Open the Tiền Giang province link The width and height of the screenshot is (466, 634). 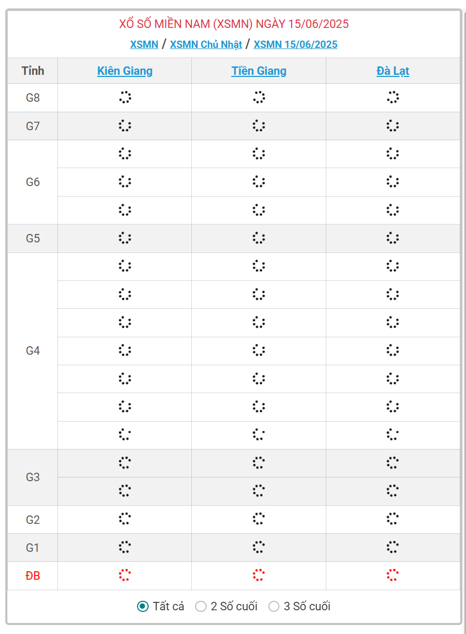[259, 71]
